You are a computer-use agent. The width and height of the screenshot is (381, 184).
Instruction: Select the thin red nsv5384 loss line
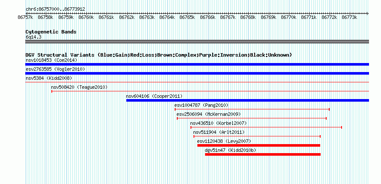197,82
